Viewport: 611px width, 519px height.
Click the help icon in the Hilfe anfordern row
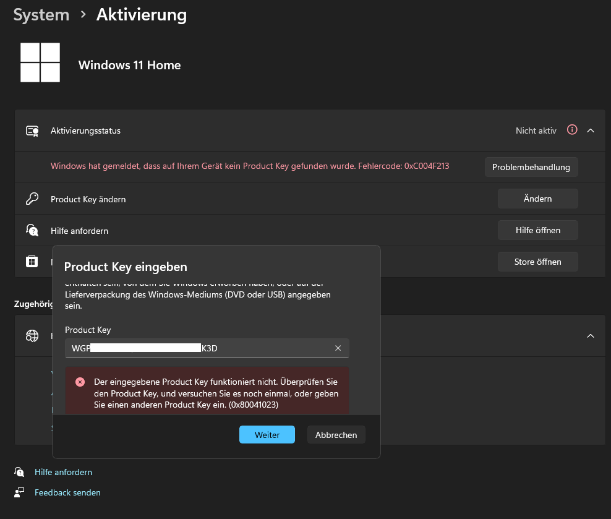(x=32, y=230)
